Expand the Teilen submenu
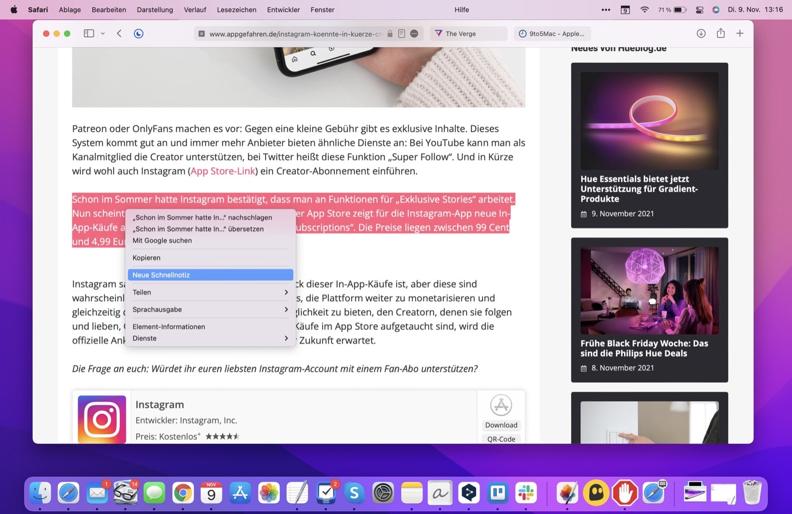Viewport: 792px width, 514px height. [x=210, y=292]
